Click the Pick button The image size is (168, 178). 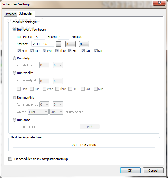click(90, 126)
